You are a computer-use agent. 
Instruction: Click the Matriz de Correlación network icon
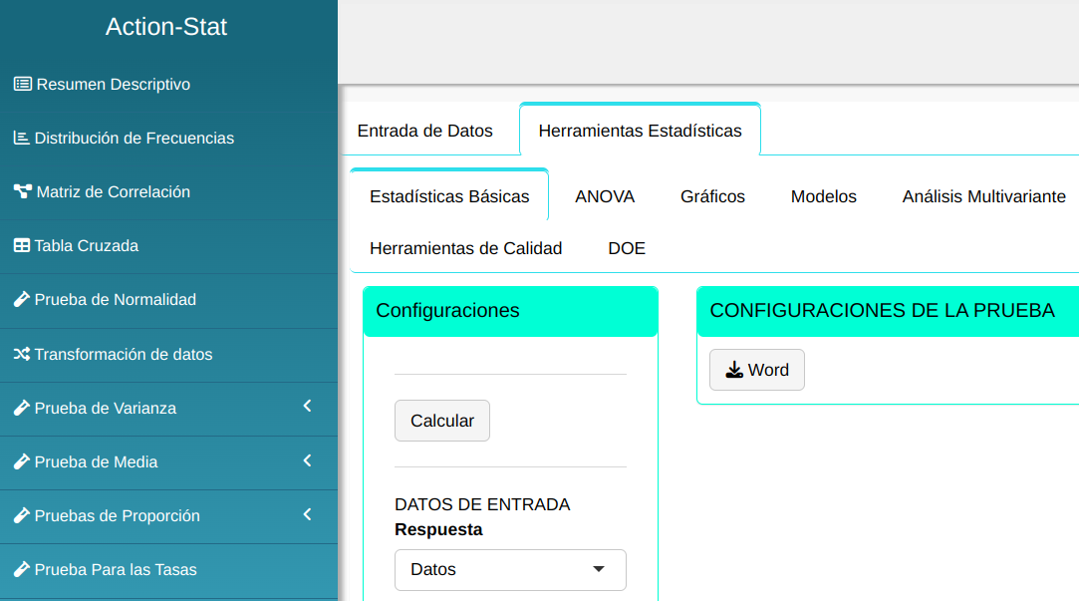pos(22,192)
